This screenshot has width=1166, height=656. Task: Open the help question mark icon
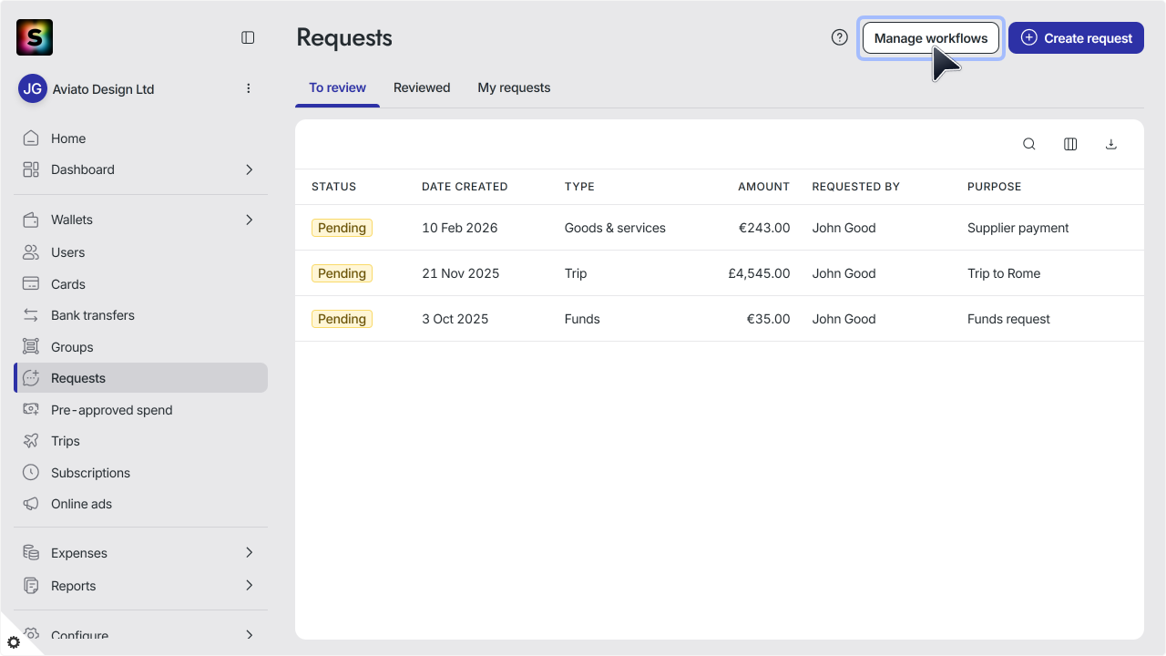840,37
